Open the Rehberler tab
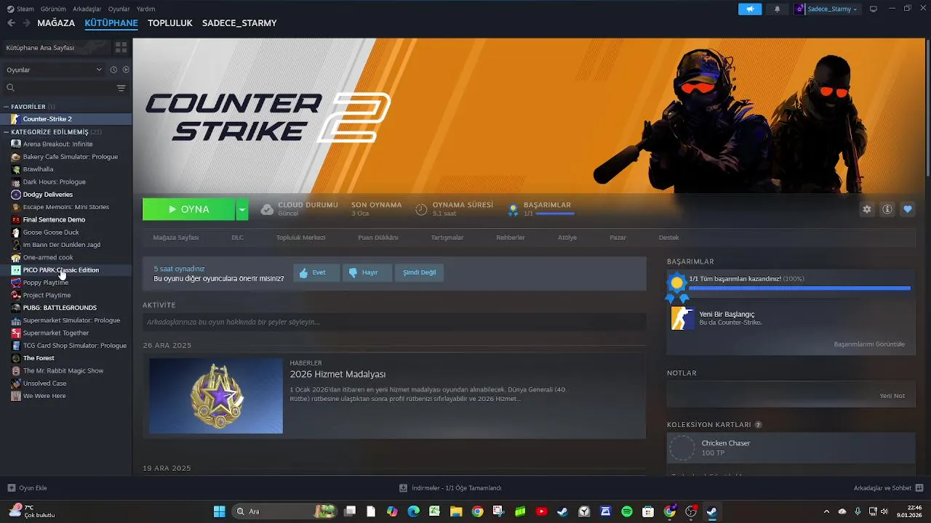931x523 pixels. (x=511, y=238)
